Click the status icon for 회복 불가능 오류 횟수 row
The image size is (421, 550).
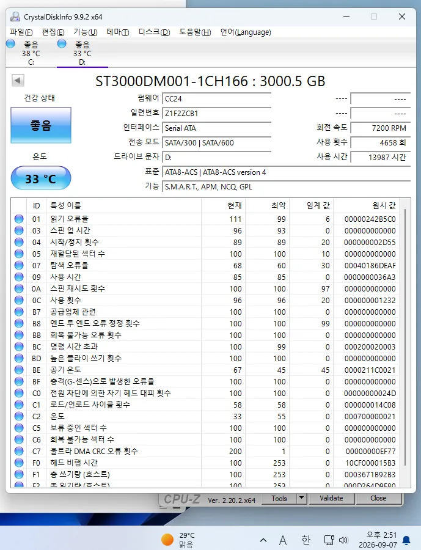19,335
